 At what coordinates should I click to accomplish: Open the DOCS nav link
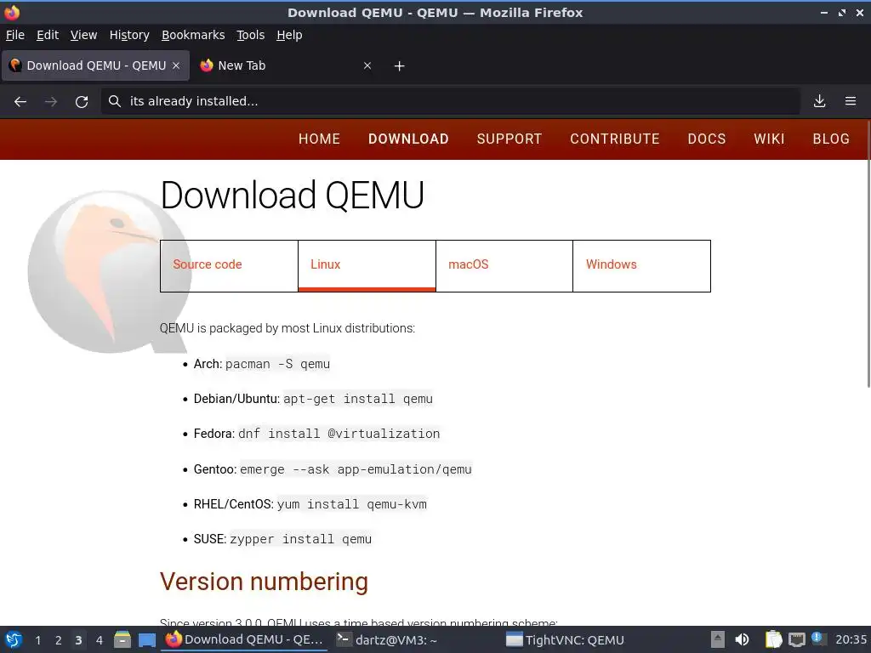click(x=707, y=139)
